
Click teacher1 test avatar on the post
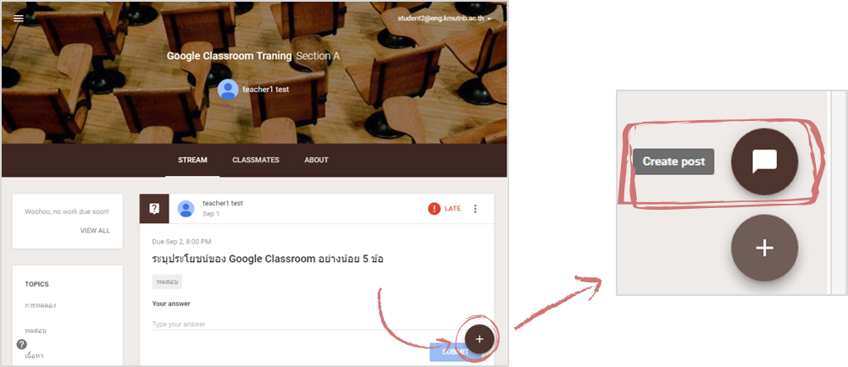(x=186, y=208)
